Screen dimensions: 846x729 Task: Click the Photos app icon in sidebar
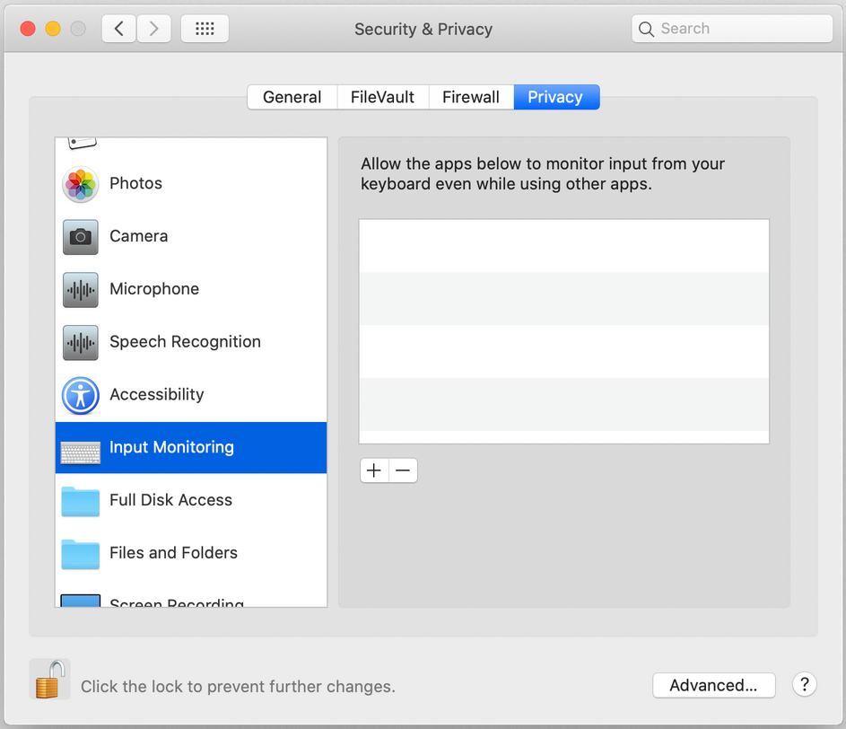[81, 184]
